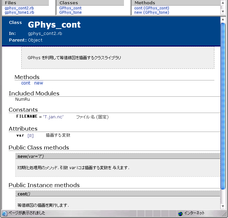Jump to cont (GPhys_cont) method
Image resolution: width=228 pixels, height=218 pixels.
(x=152, y=8)
